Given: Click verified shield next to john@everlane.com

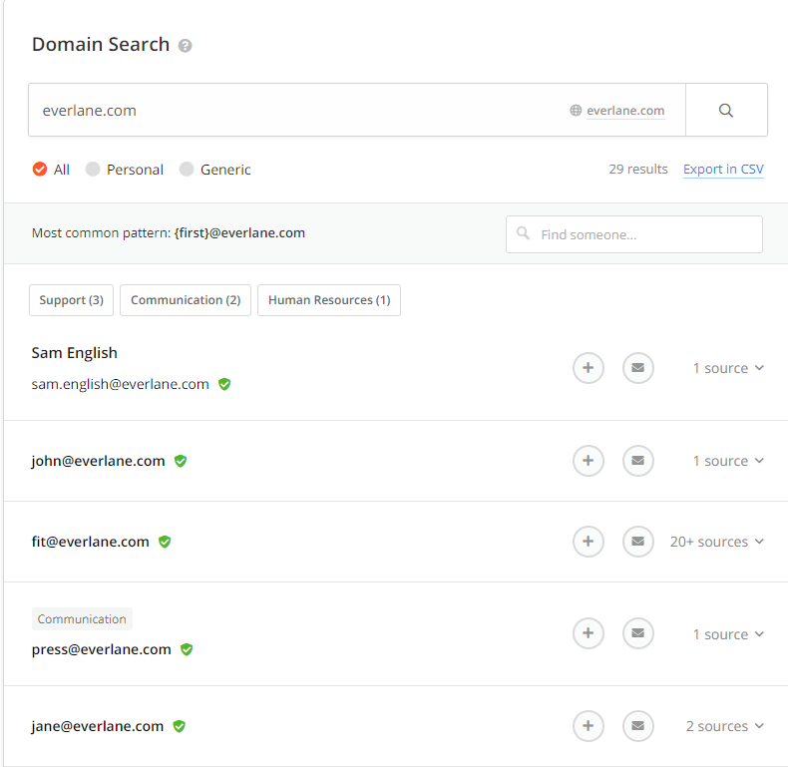Looking at the screenshot, I should [181, 461].
